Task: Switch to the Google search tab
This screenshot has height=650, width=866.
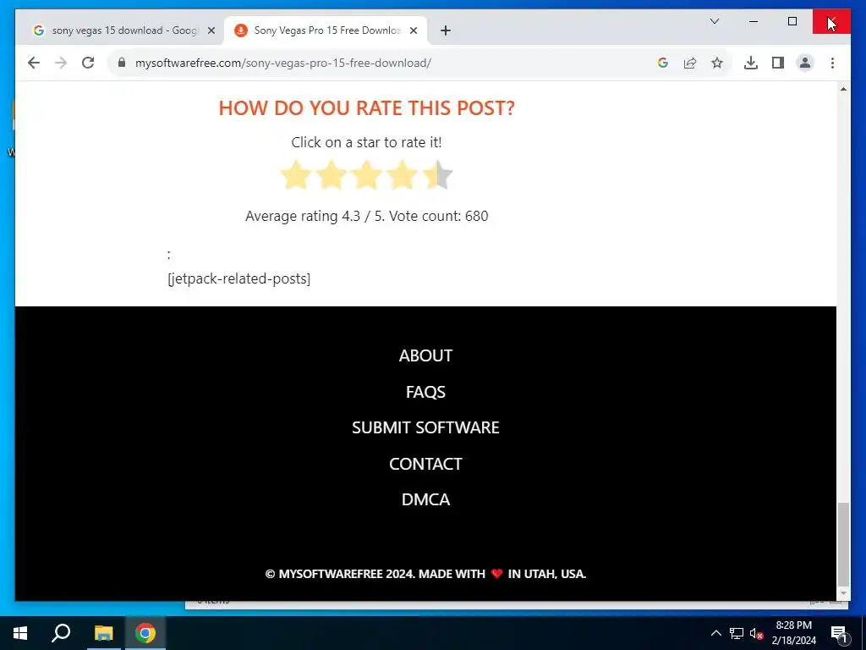Action: (x=118, y=30)
